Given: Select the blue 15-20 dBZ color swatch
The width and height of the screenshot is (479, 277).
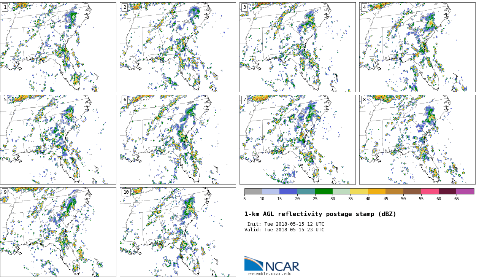Looking at the screenshot, I should 288,191.
